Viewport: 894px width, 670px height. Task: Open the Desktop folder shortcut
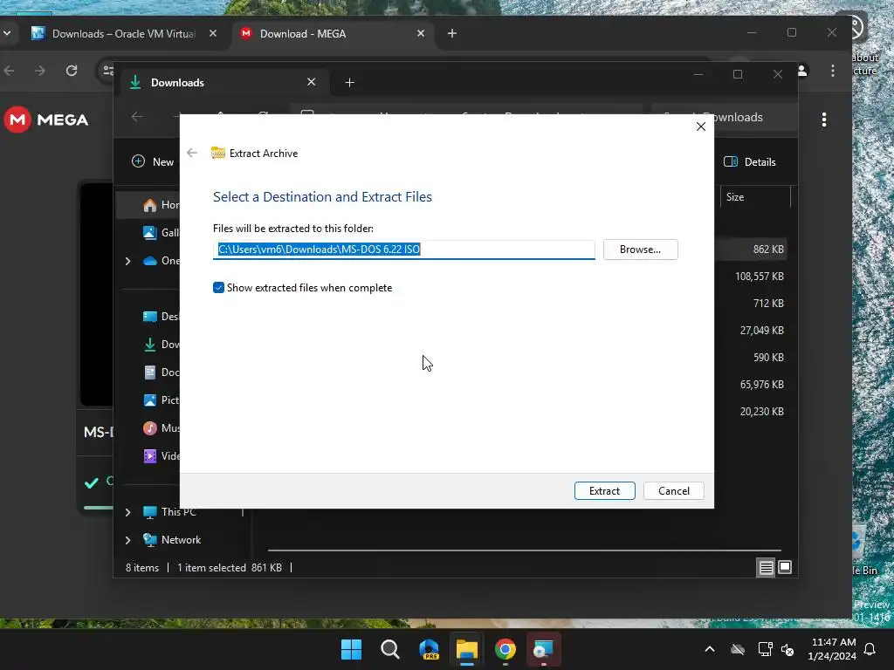click(162, 316)
